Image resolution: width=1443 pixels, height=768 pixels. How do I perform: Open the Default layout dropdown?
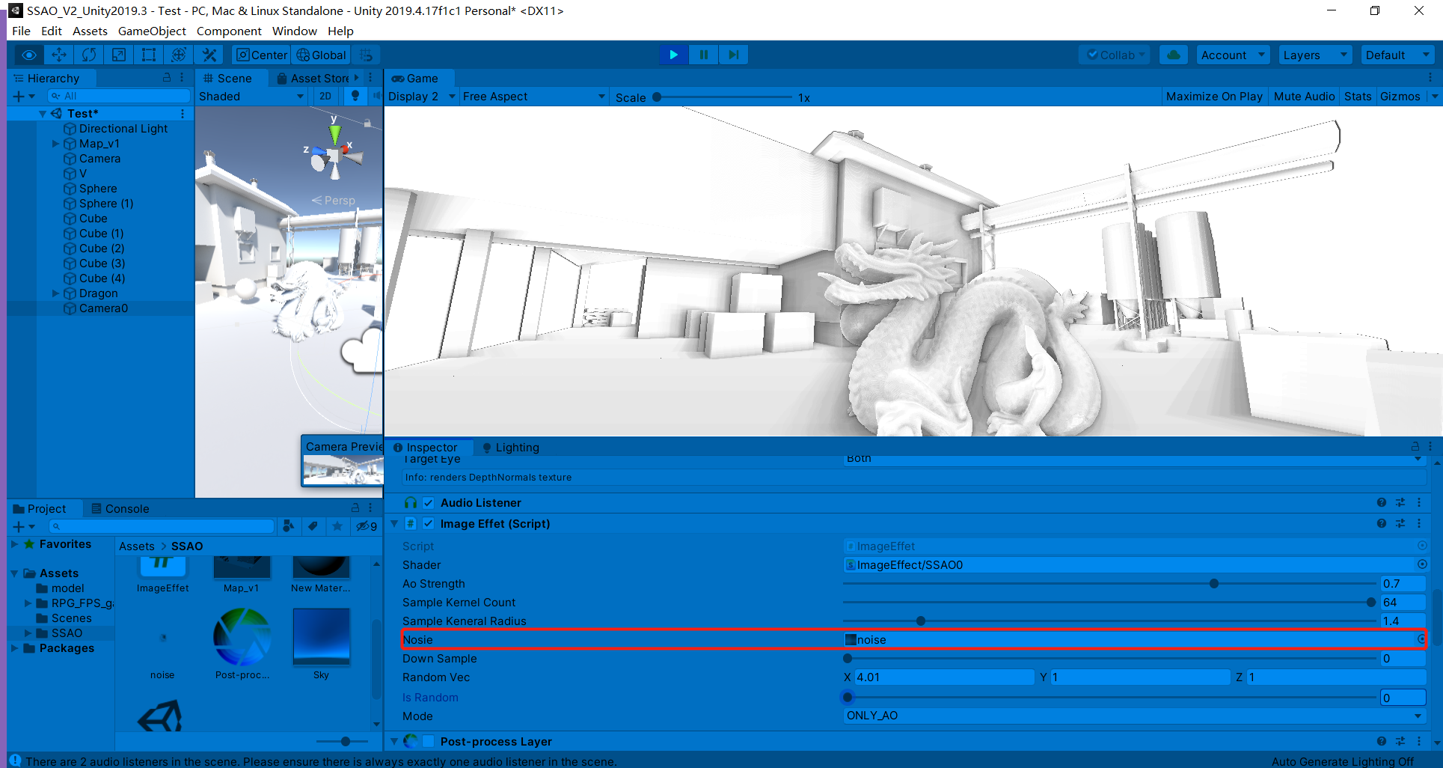[1397, 55]
